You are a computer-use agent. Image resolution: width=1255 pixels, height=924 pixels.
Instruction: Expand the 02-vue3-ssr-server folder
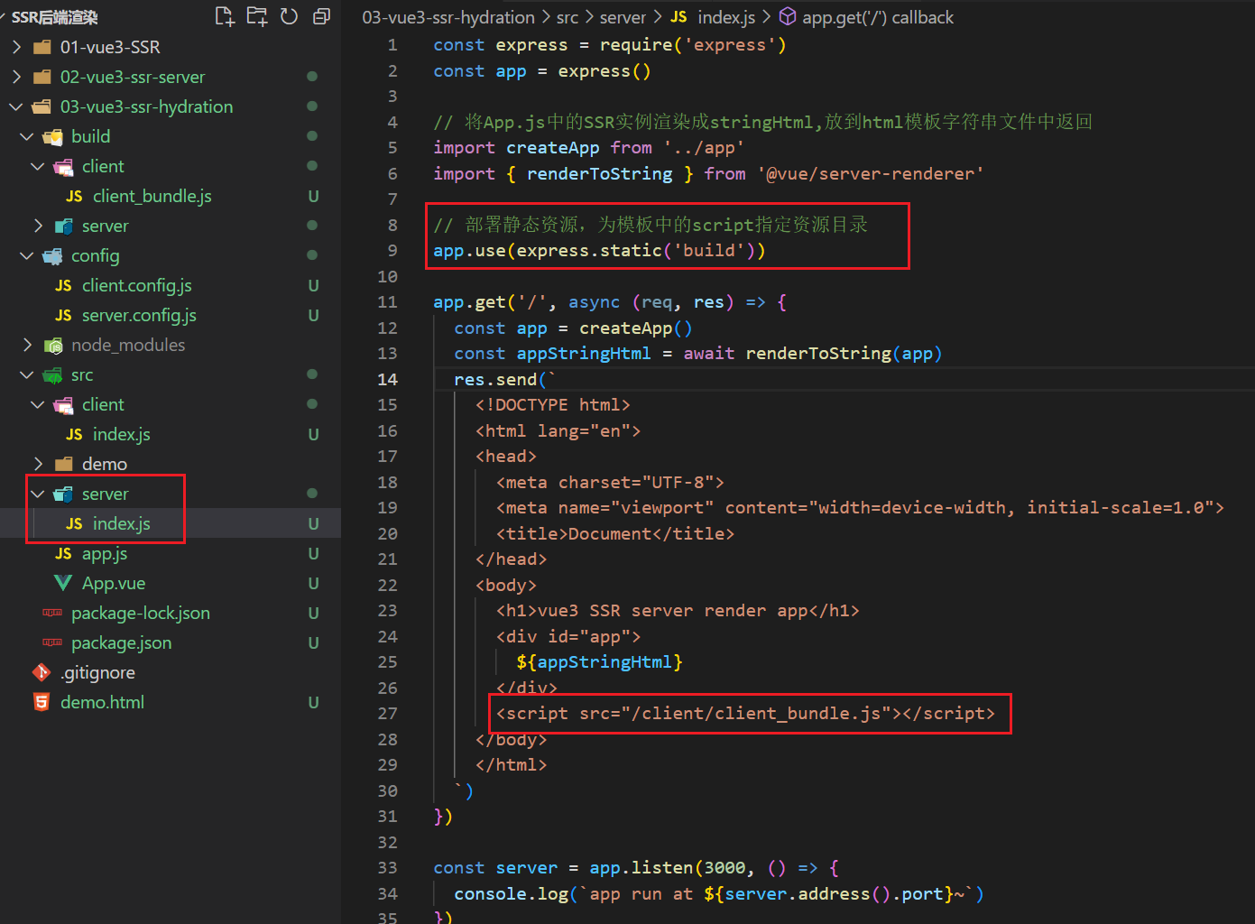pyautogui.click(x=16, y=77)
